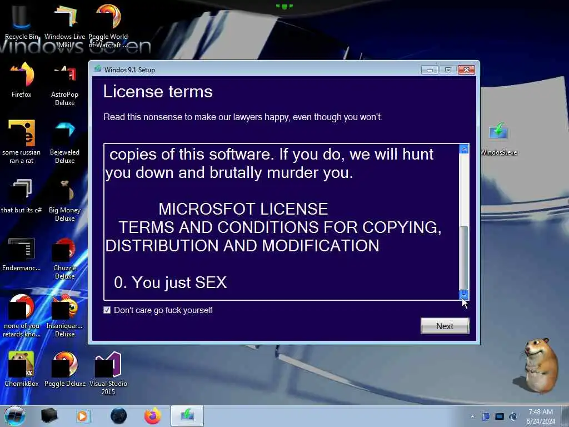The image size is (569, 427).
Task: Select Visual Studio 2015 desktop icon
Action: [x=108, y=373]
